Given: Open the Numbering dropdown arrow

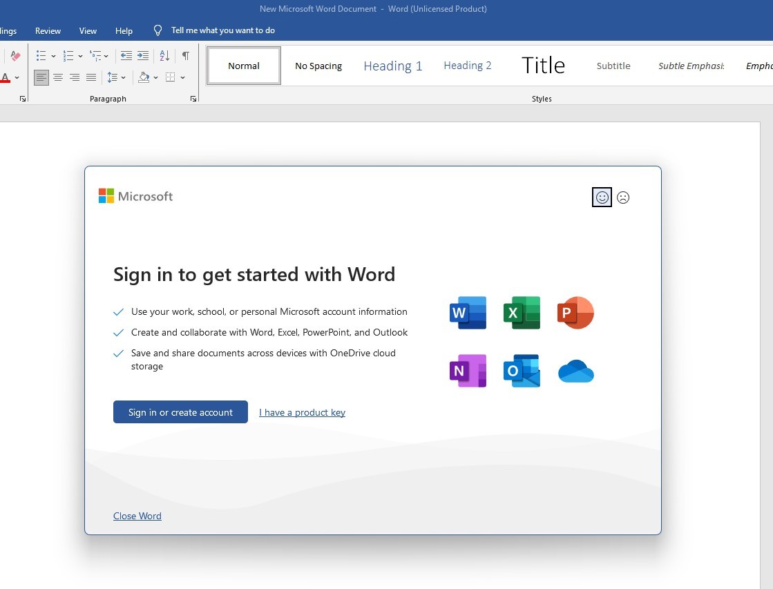Looking at the screenshot, I should 80,56.
